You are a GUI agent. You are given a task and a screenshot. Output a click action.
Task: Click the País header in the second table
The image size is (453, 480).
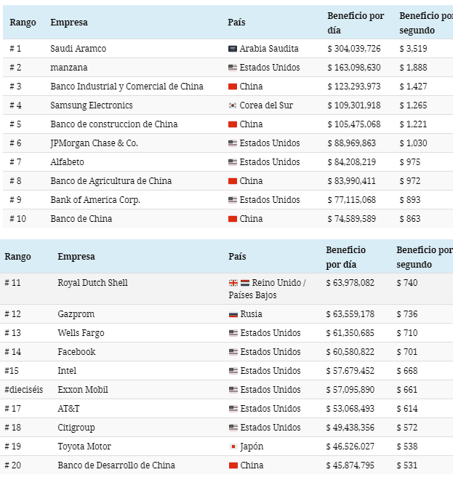(237, 257)
